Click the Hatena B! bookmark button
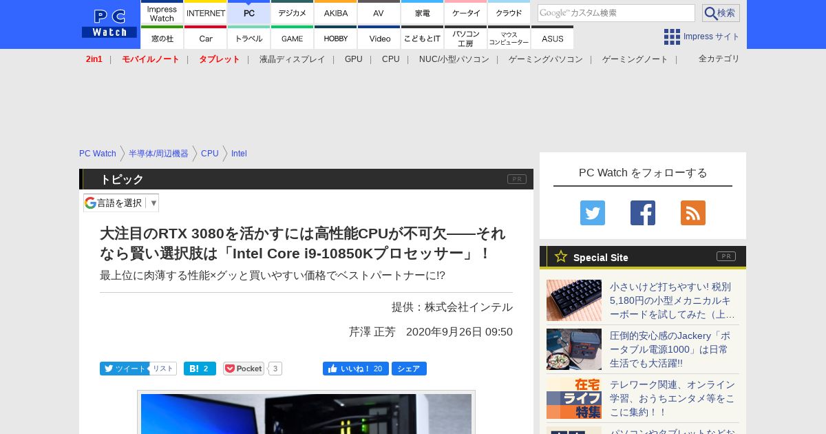 200,369
